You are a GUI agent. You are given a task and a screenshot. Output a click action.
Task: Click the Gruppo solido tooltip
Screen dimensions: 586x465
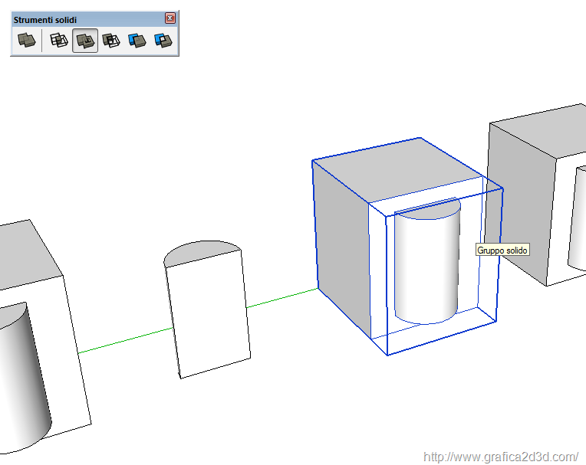[502, 251]
